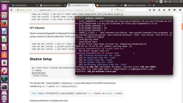Click the clock showing 13:55
The image size is (183, 103).
pos(176,2)
